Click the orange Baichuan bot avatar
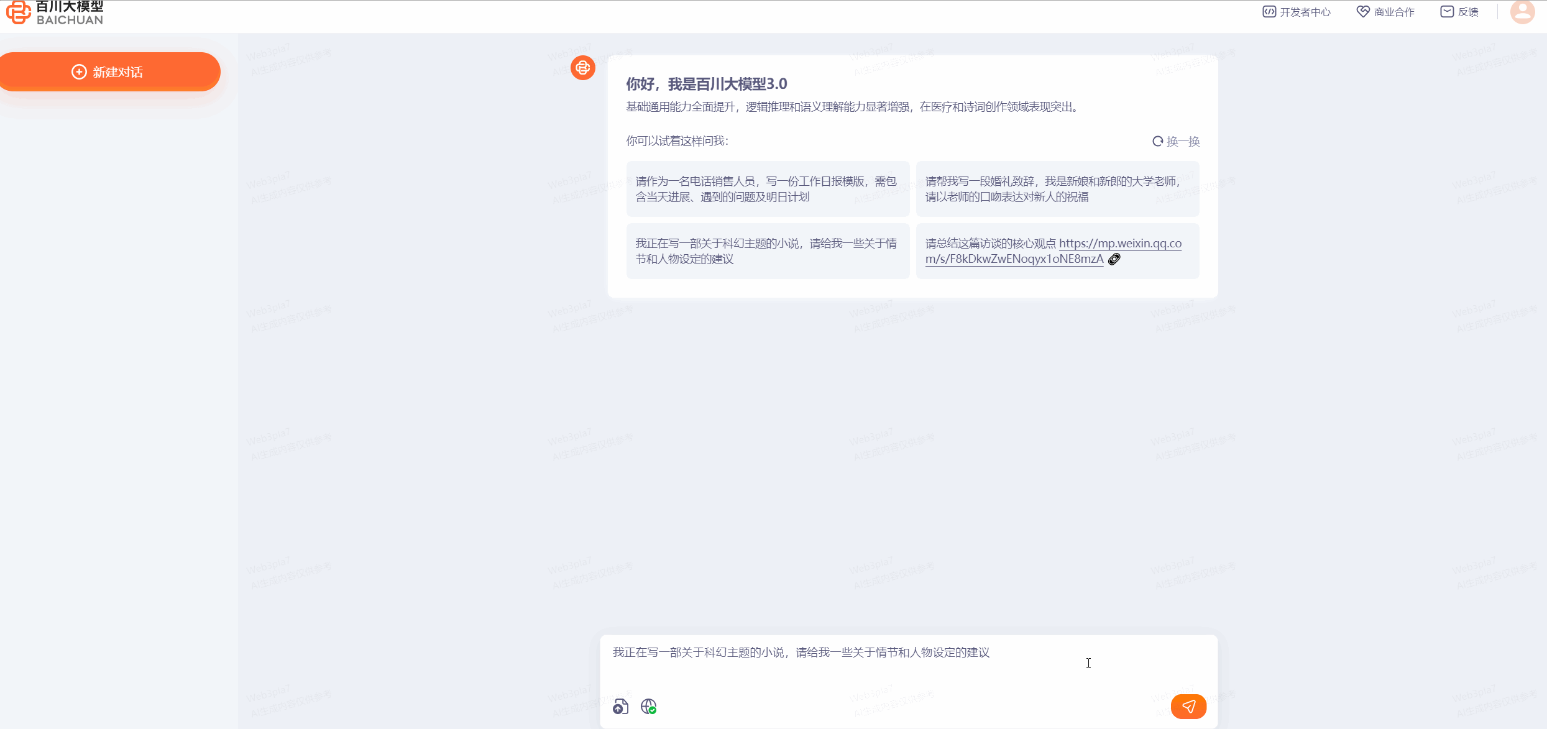Viewport: 1547px width, 729px height. click(583, 68)
